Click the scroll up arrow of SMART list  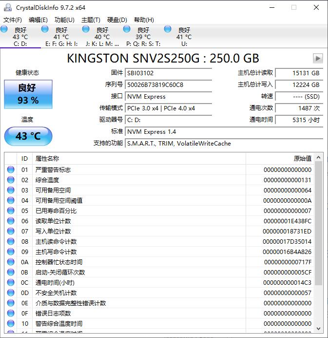pos(319,158)
